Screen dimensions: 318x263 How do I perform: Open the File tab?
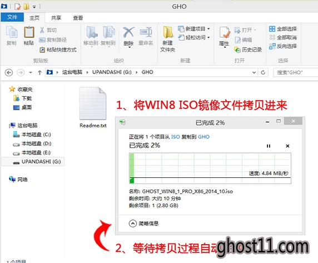click(12, 17)
